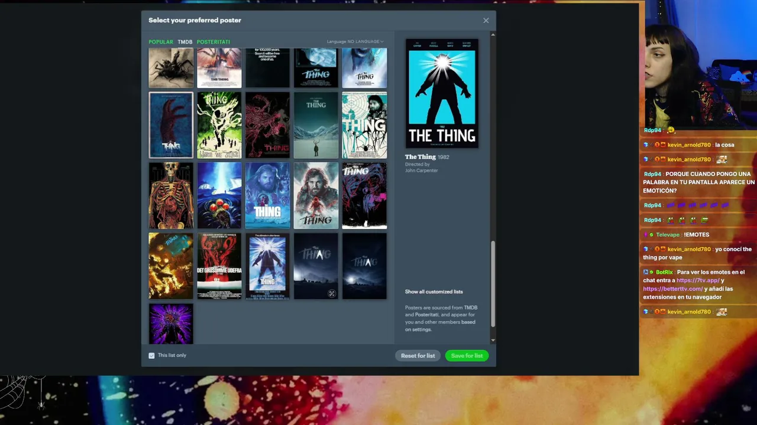Follow the Posteritati link in the sources note
The width and height of the screenshot is (757, 425).
click(427, 315)
